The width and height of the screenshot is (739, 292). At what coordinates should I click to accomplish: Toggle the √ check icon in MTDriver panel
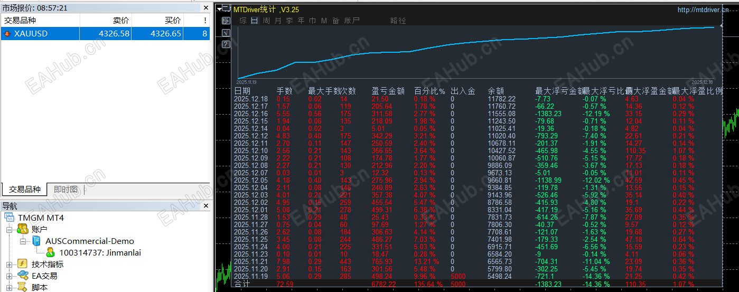point(226,33)
